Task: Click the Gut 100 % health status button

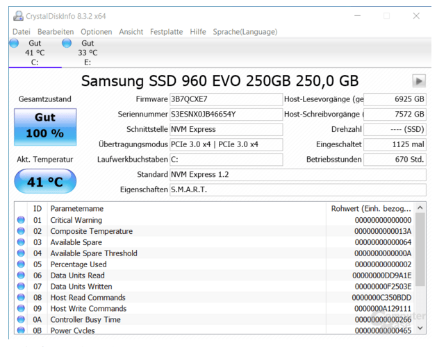Action: point(45,127)
